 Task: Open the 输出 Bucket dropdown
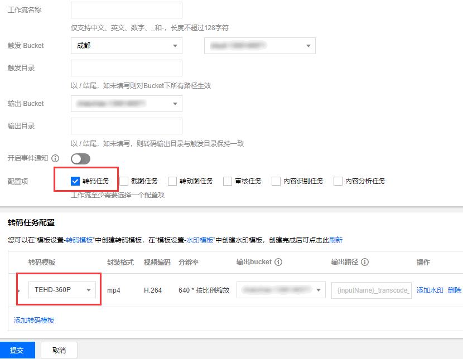click(x=127, y=104)
